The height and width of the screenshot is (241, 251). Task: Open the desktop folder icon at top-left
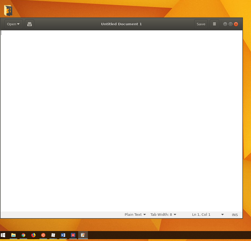[x=8, y=10]
